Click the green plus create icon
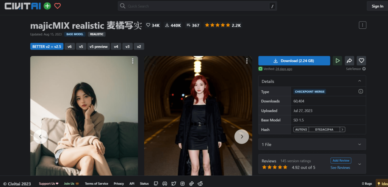This screenshot has width=388, height=187. click(47, 6)
